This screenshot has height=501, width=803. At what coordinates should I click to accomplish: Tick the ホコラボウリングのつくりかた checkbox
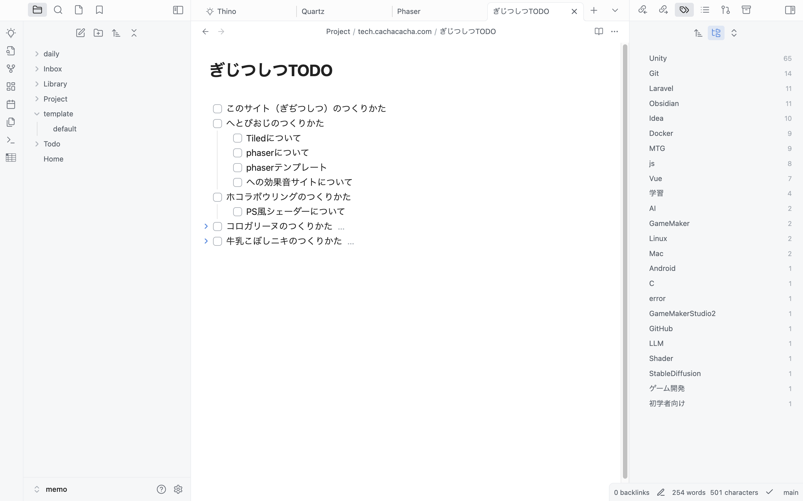pyautogui.click(x=218, y=197)
